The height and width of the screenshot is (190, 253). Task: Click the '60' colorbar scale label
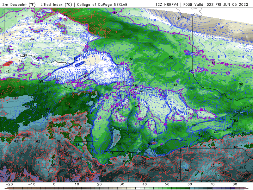tap(190, 184)
